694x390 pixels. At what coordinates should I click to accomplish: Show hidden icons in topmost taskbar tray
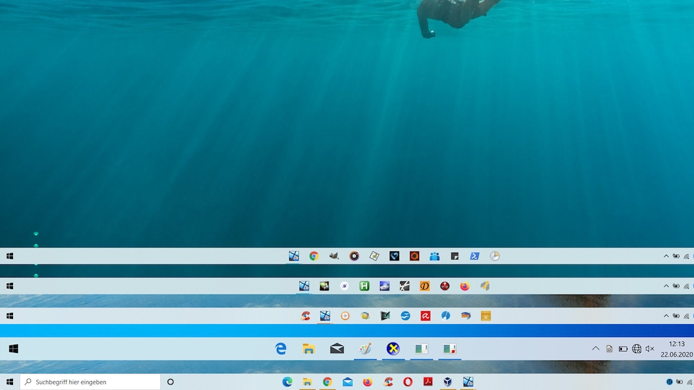pos(666,256)
